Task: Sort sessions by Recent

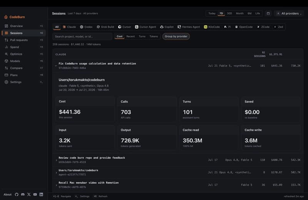Action: pyautogui.click(x=131, y=36)
